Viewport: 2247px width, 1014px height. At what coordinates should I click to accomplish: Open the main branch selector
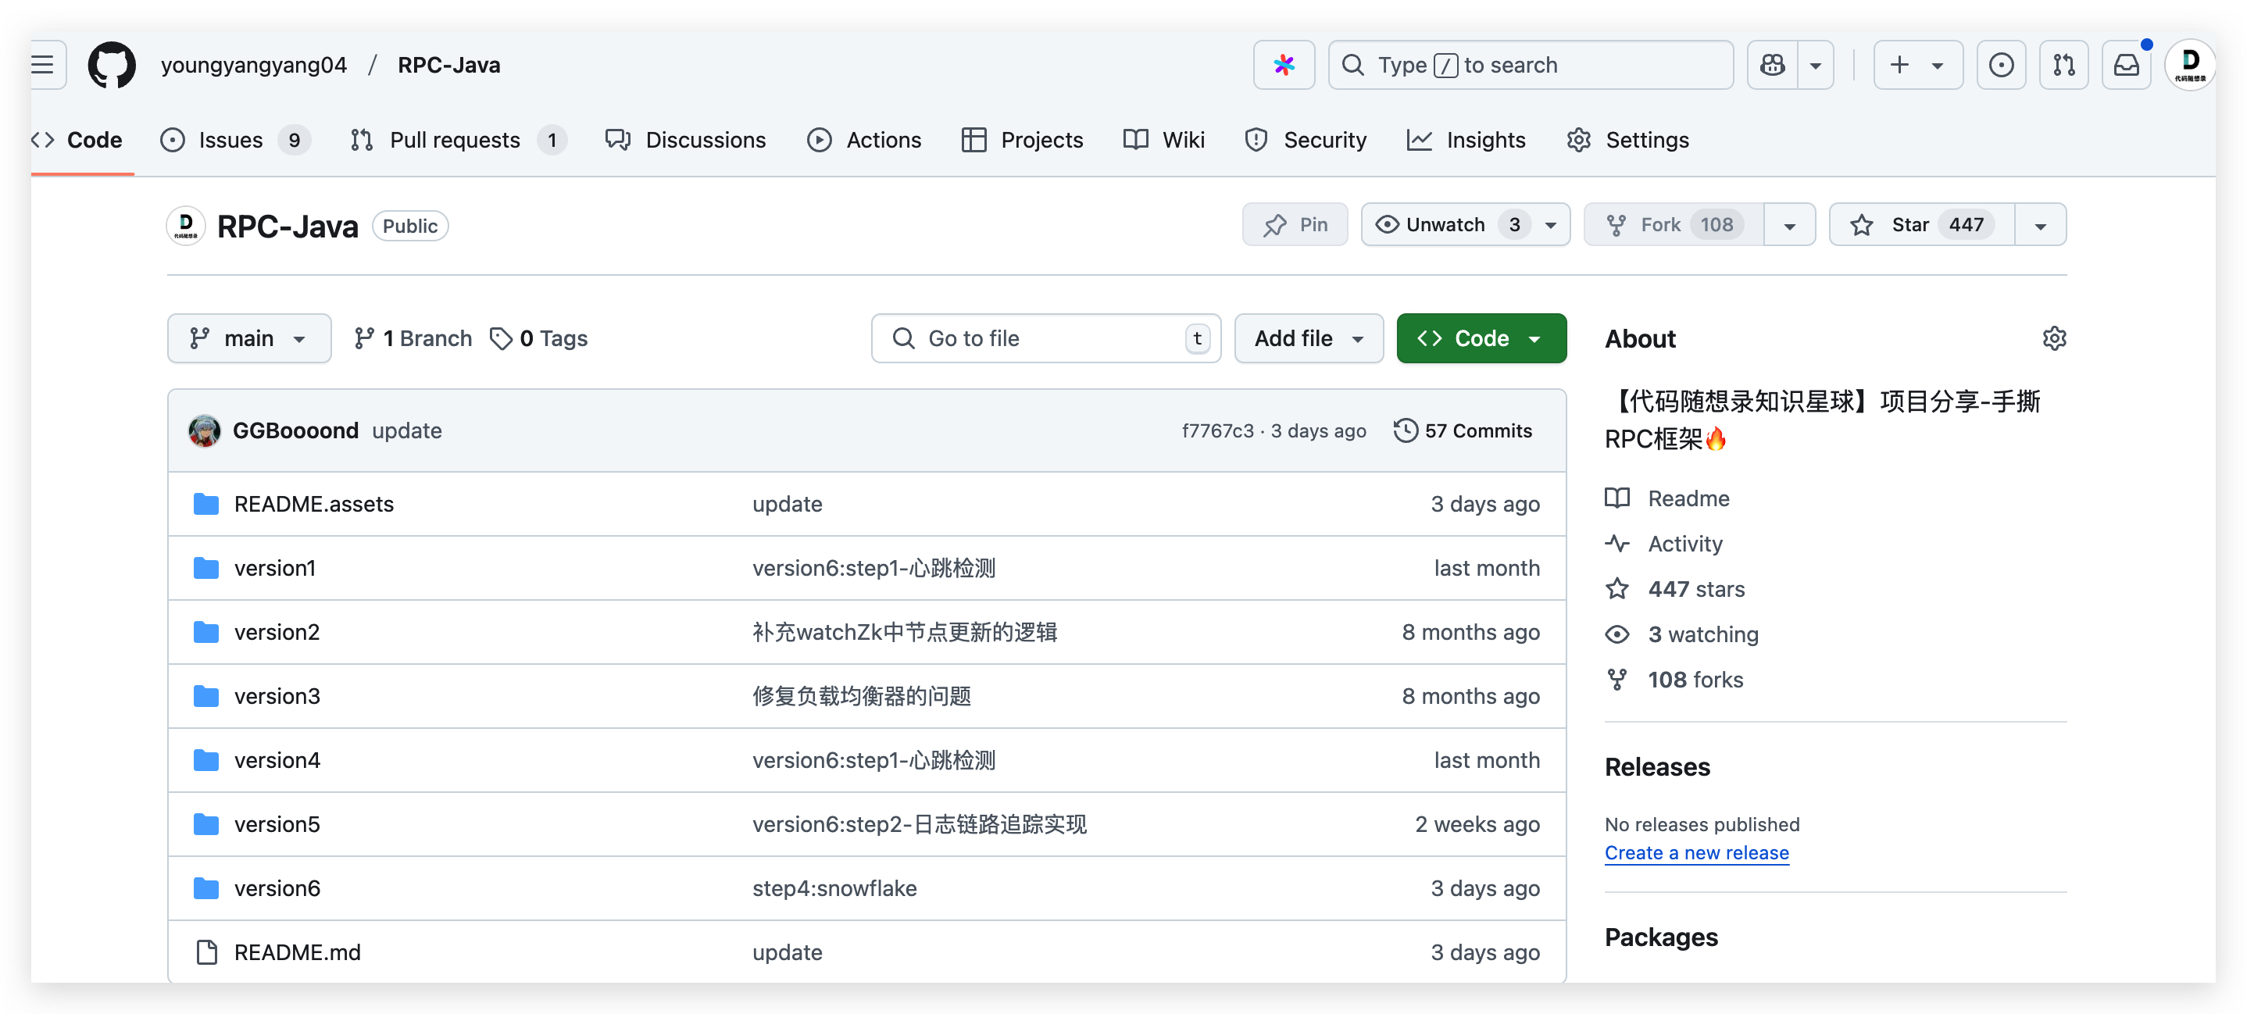[248, 338]
